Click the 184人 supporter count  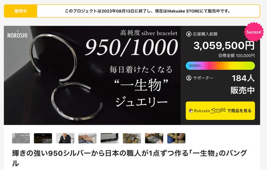[x=243, y=78]
